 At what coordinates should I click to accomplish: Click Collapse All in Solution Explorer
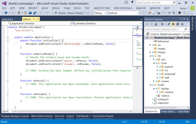[178, 24]
